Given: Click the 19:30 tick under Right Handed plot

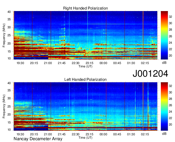Looking at the screenshot, I should click(20, 63).
